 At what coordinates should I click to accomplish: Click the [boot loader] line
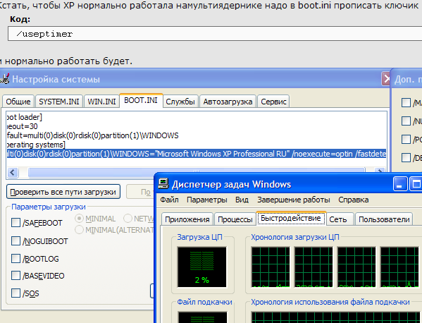[x=24, y=117]
